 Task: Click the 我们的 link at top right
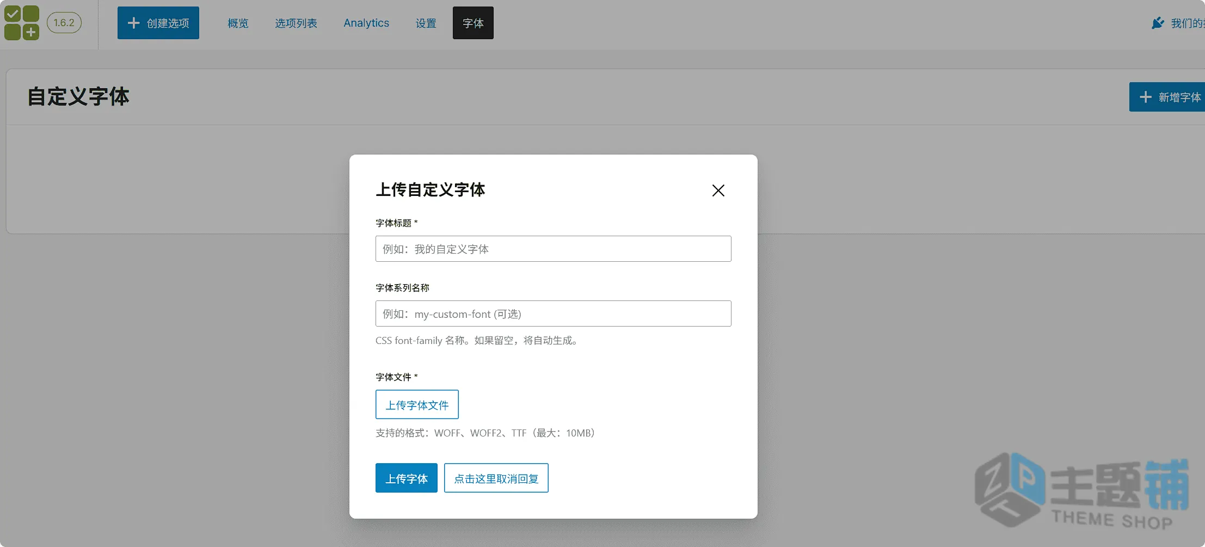click(x=1188, y=23)
